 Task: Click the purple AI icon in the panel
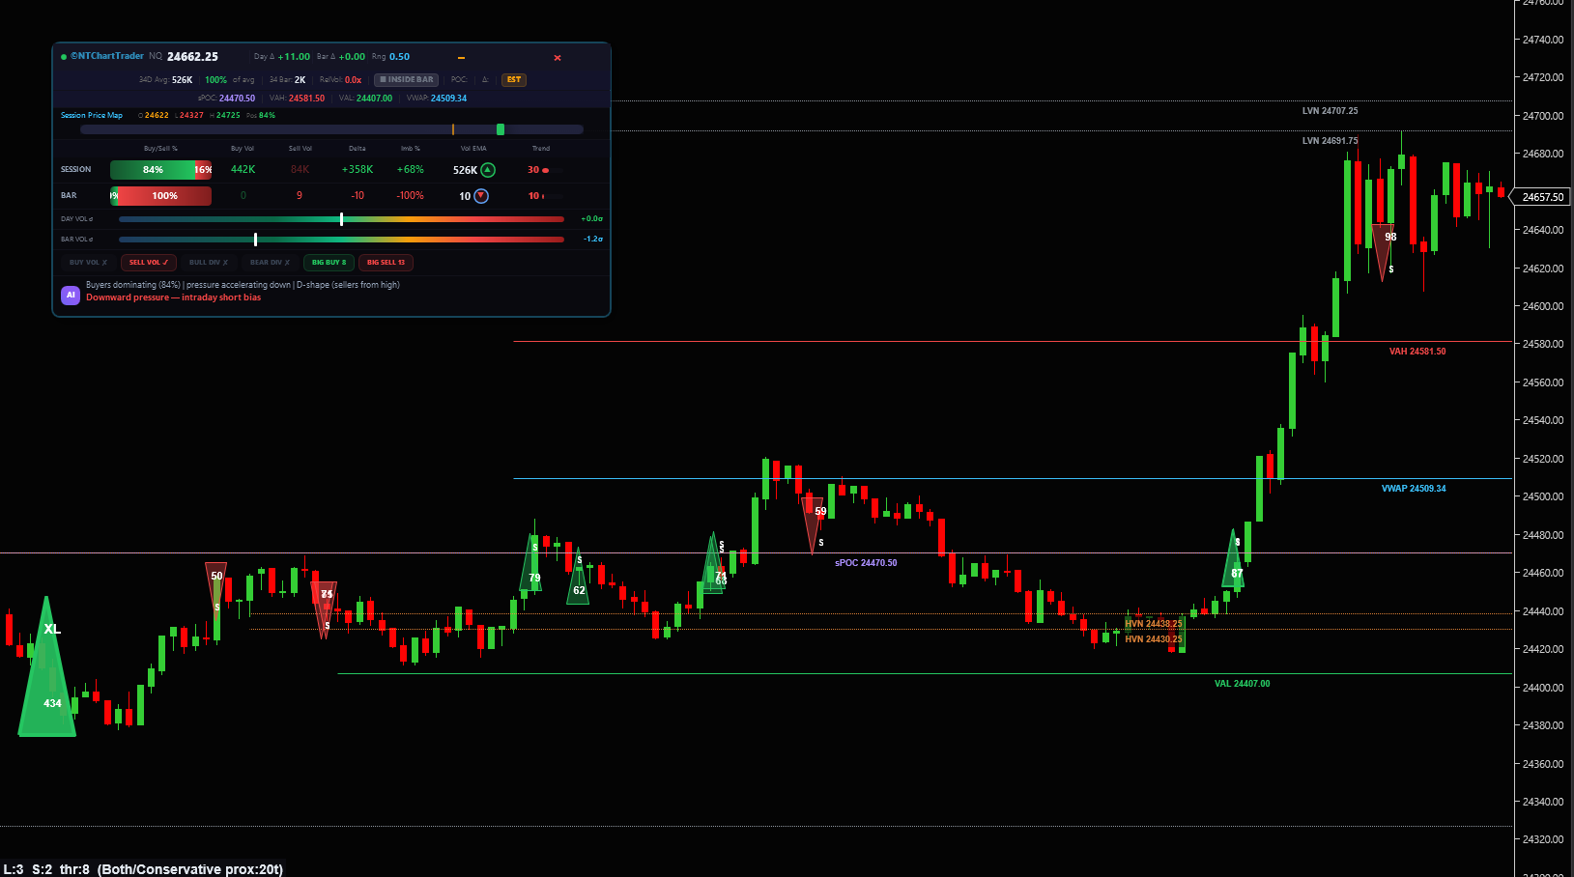click(71, 296)
